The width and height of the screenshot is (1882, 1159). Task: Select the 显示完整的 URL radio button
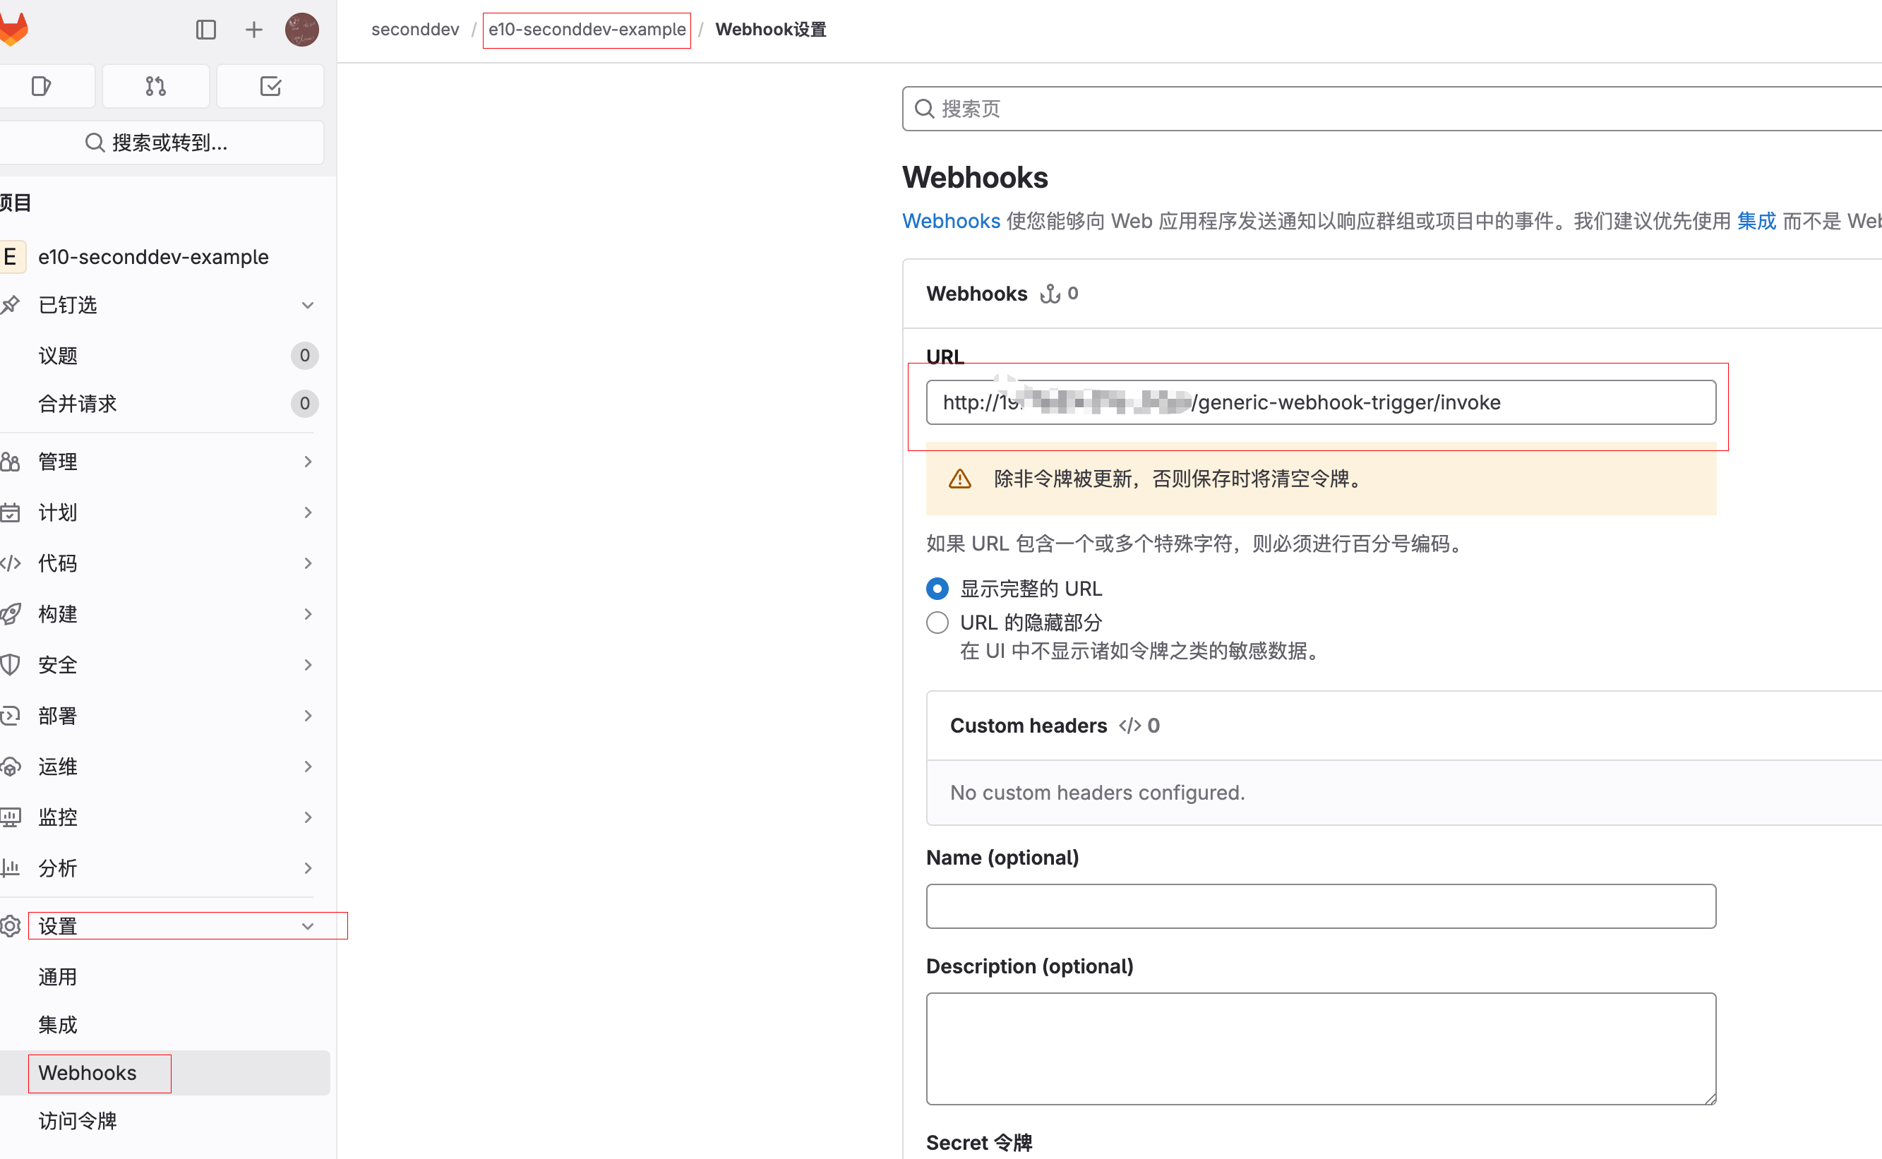pyautogui.click(x=937, y=588)
